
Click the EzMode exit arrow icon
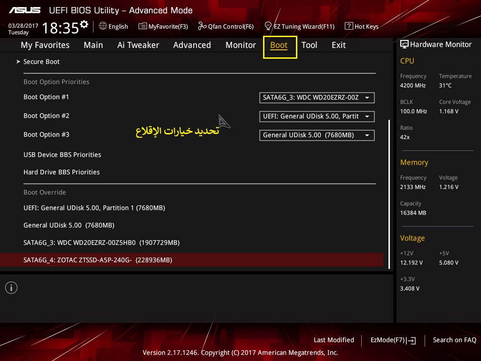[x=411, y=340]
